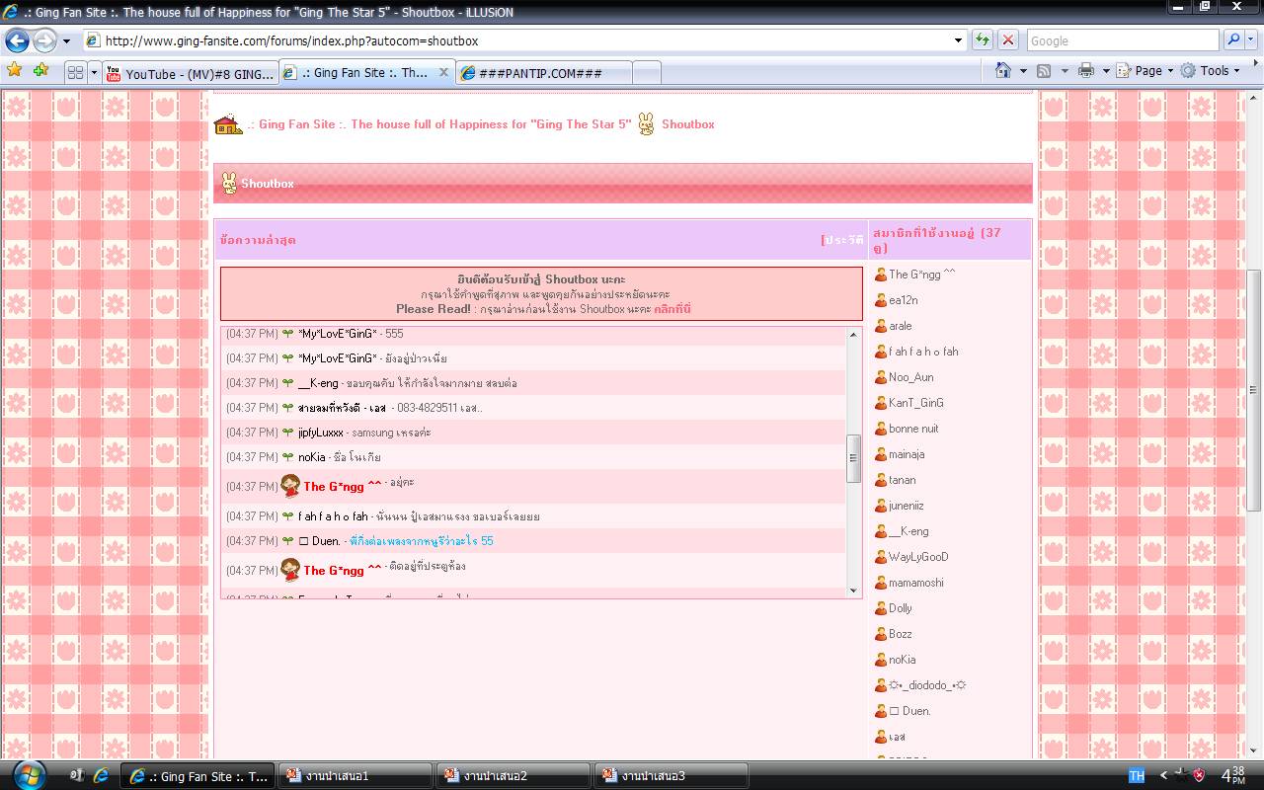Open the ประวัติ history link
This screenshot has height=790, width=1264.
point(844,240)
